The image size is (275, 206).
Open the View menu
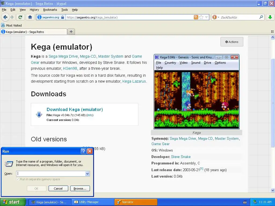tap(23, 10)
